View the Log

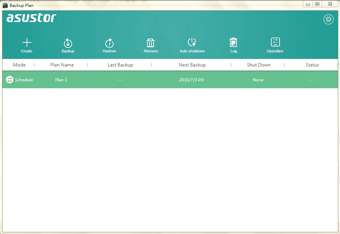[x=233, y=43]
